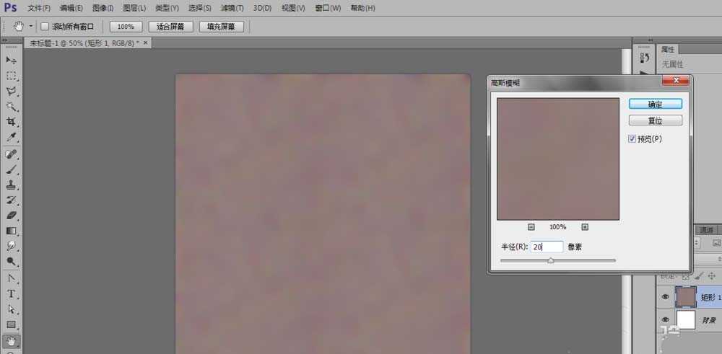Select the Move tool
The height and width of the screenshot is (354, 722).
[12, 60]
